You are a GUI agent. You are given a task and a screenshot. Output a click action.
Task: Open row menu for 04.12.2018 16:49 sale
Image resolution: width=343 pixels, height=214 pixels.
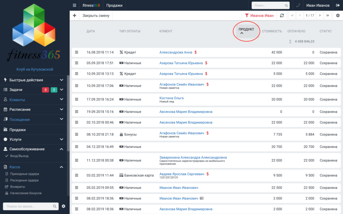[x=77, y=147]
